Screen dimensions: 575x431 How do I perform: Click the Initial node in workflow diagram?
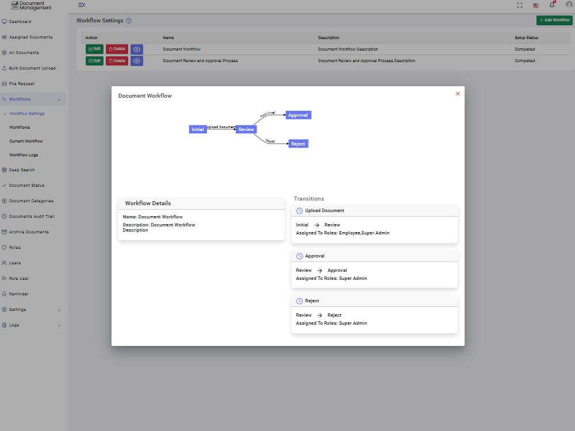[x=198, y=129]
